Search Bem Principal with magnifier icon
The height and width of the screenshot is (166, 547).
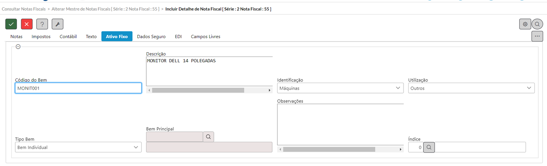pyautogui.click(x=208, y=137)
